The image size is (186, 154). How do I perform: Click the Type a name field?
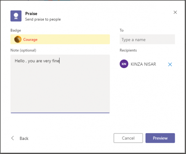(x=147, y=39)
